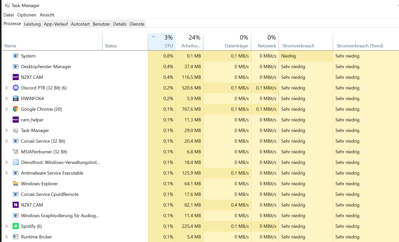The image size is (399, 242).
Task: Sort by the Arbeitsspeicher column header
Action: click(189, 42)
